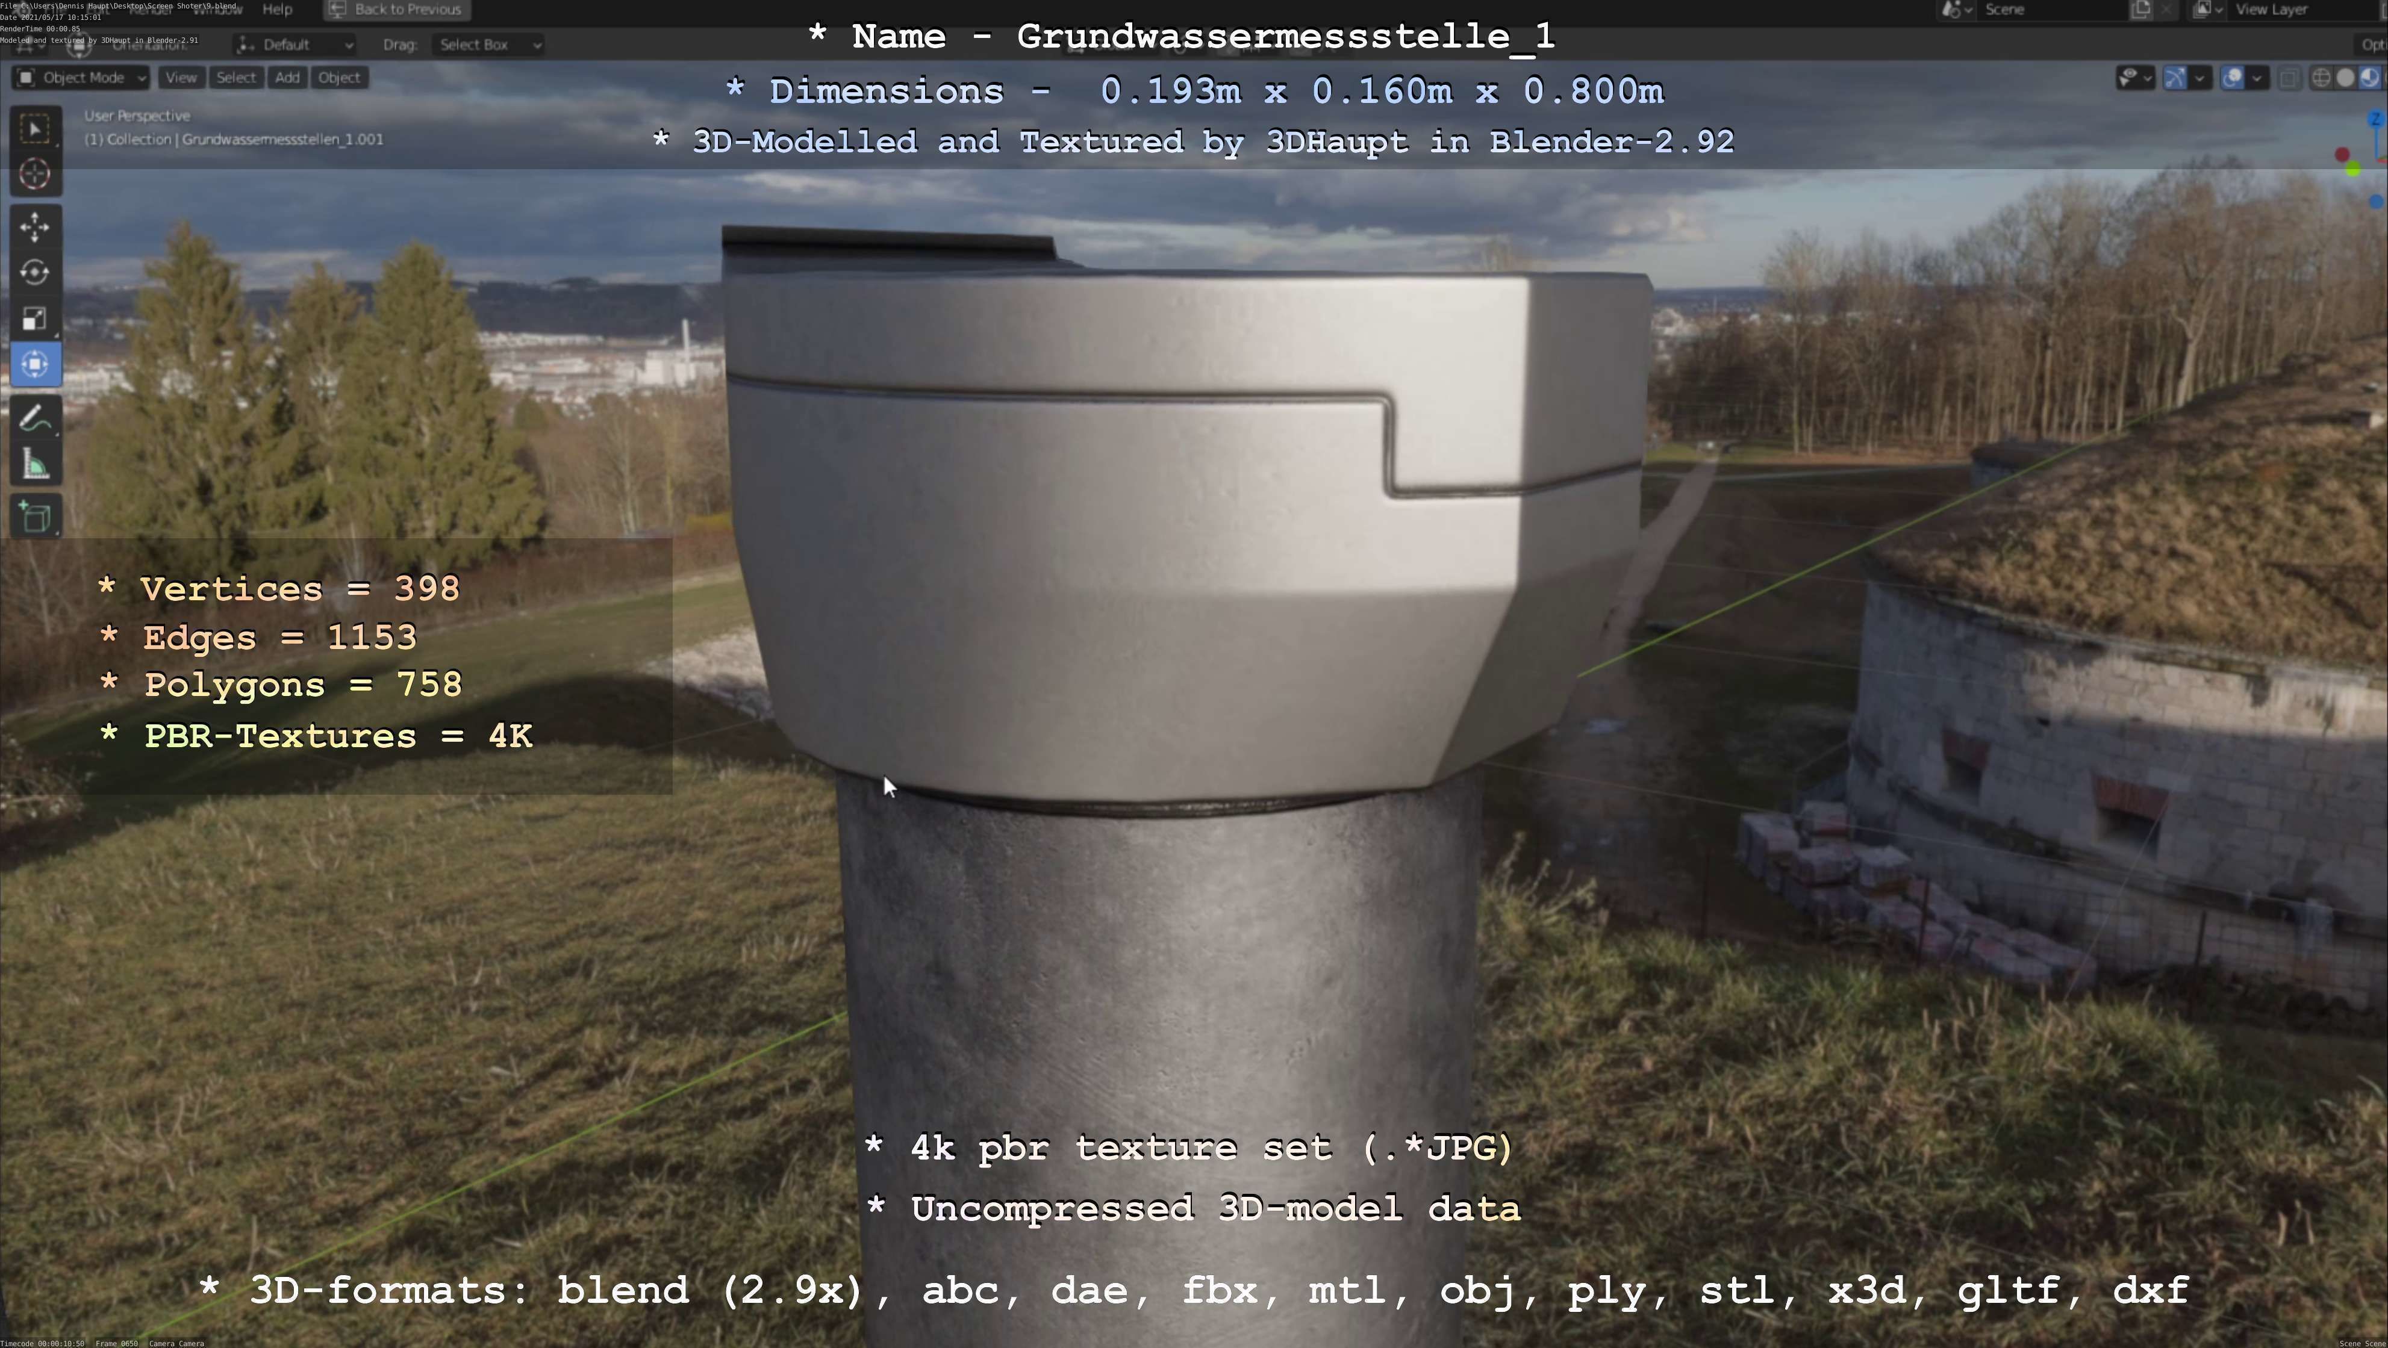Toggle viewport gizmos button
2388x1348 pixels.
coord(2175,78)
